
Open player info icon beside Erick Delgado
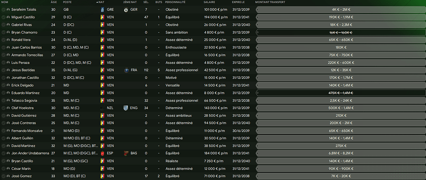[8, 85]
